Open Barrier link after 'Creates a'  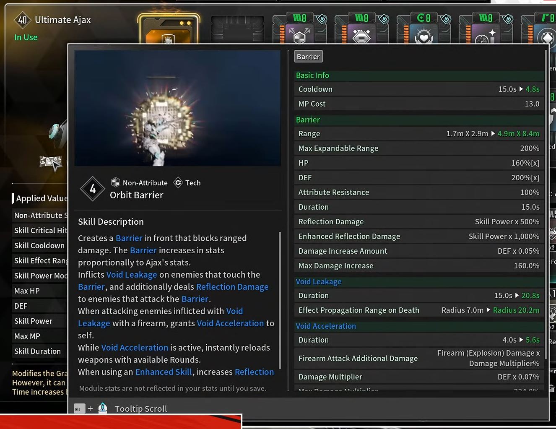[x=129, y=238]
